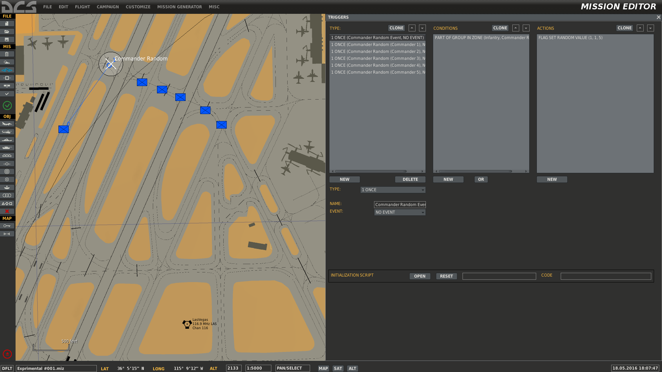This screenshot has width=662, height=372.
Task: Open the FILE menu
Action: click(x=47, y=7)
